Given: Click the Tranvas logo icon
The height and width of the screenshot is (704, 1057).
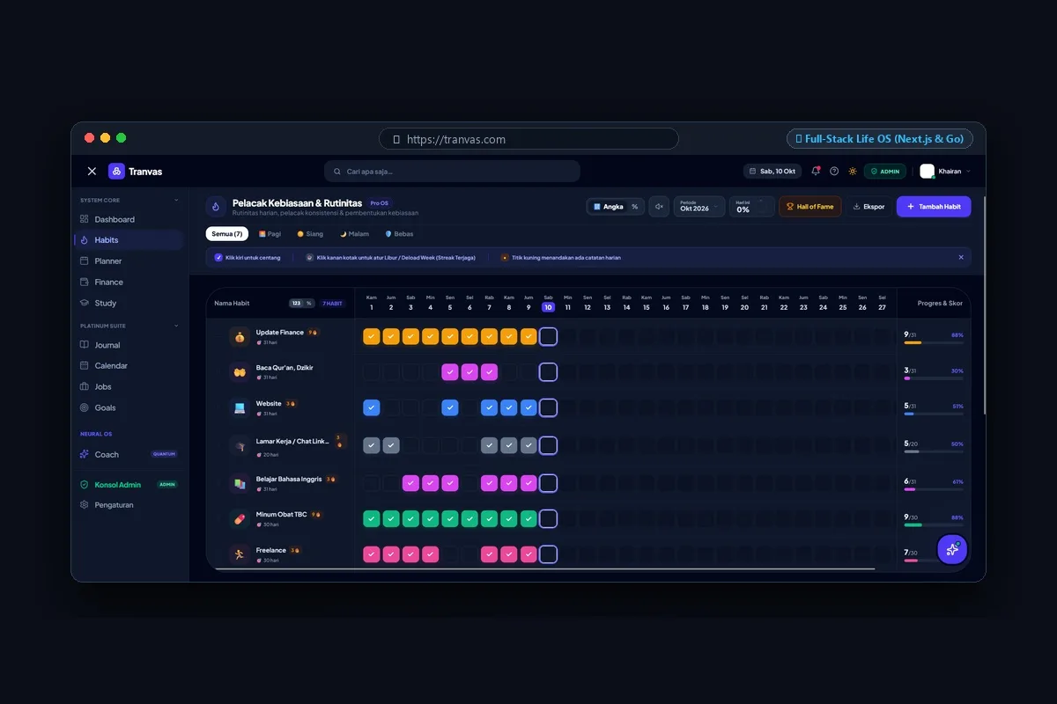Looking at the screenshot, I should click(116, 172).
